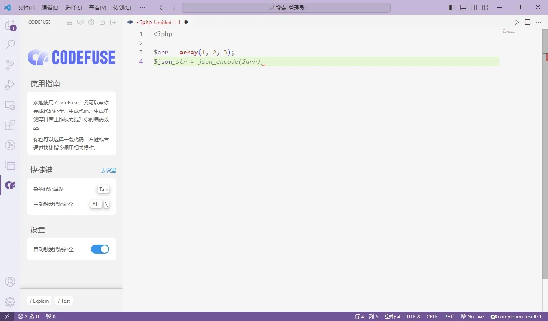Click the VS Code logo in title bar
Screen dimensions: 548x321
tap(8, 8)
